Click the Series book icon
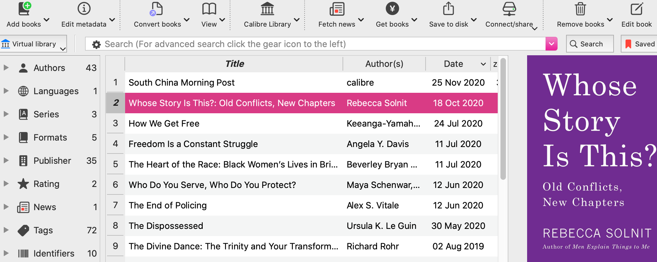The width and height of the screenshot is (657, 262). pos(23,114)
